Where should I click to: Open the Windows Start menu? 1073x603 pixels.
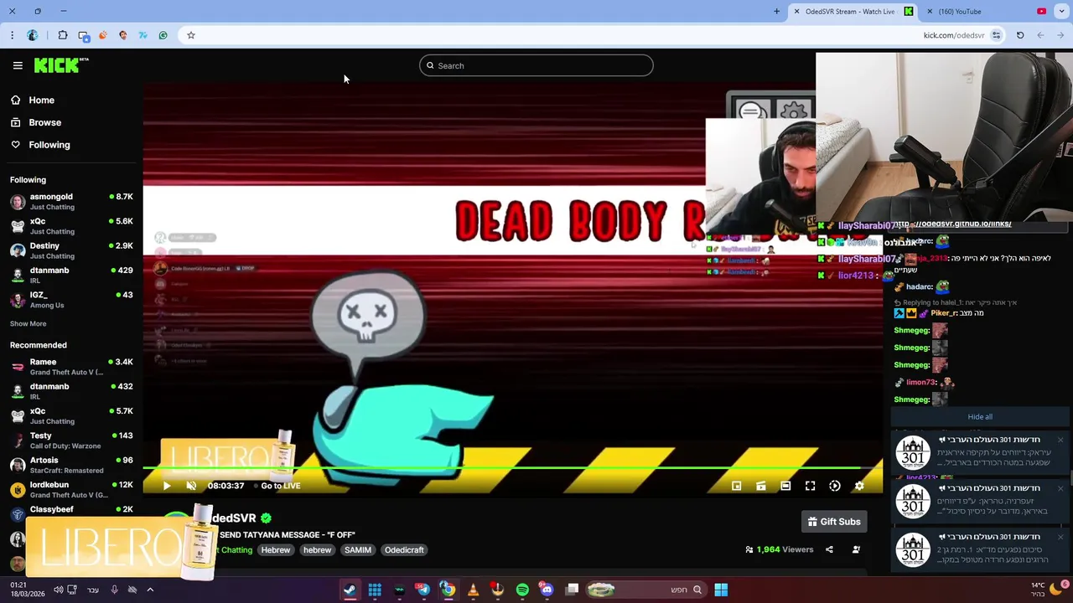pos(721,590)
